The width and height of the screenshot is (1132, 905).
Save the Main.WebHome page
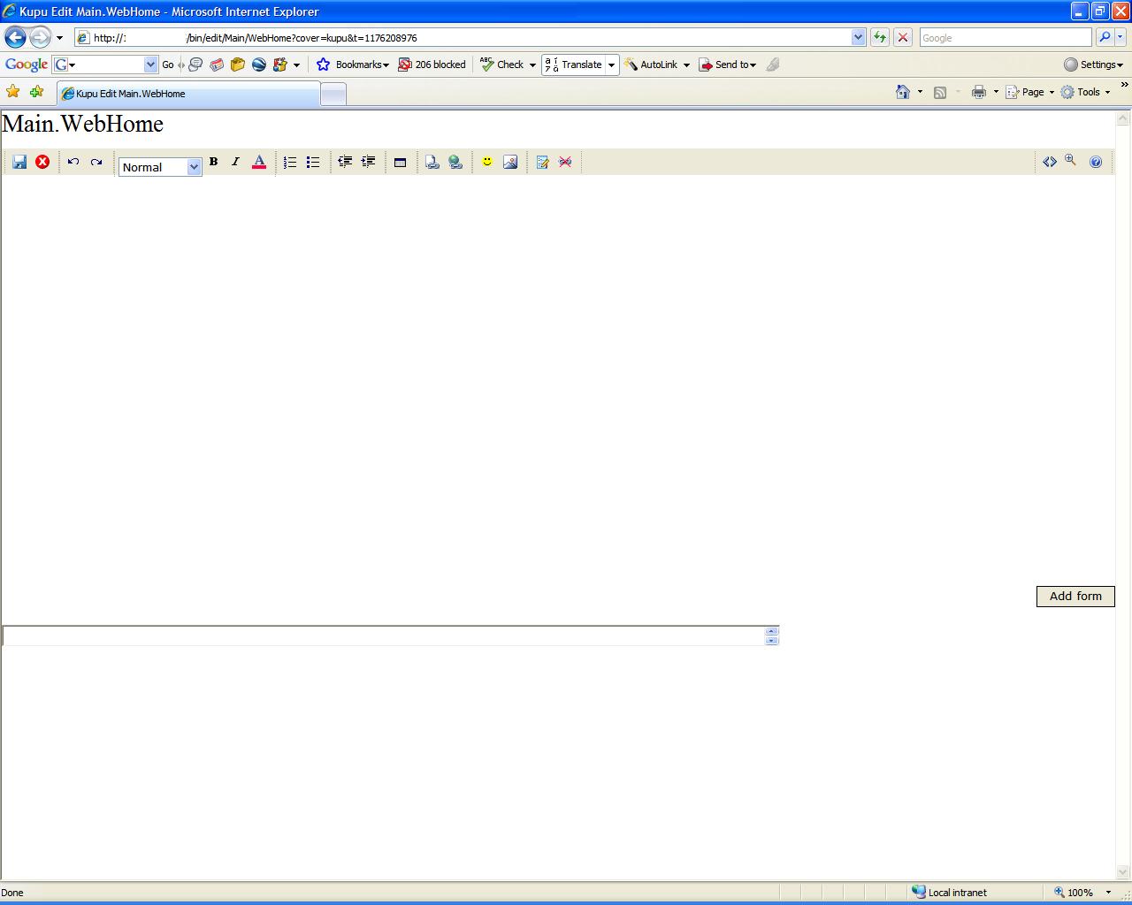pos(19,162)
